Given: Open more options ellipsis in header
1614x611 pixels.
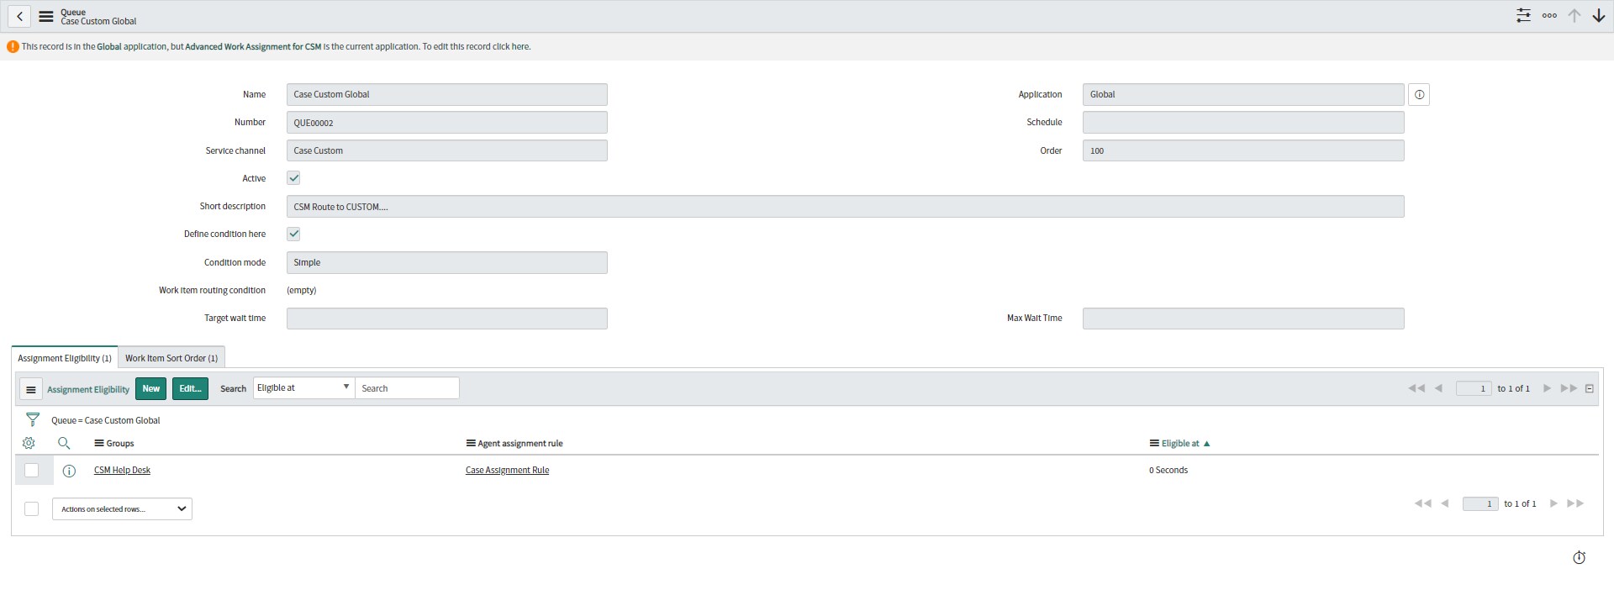Looking at the screenshot, I should pos(1549,16).
